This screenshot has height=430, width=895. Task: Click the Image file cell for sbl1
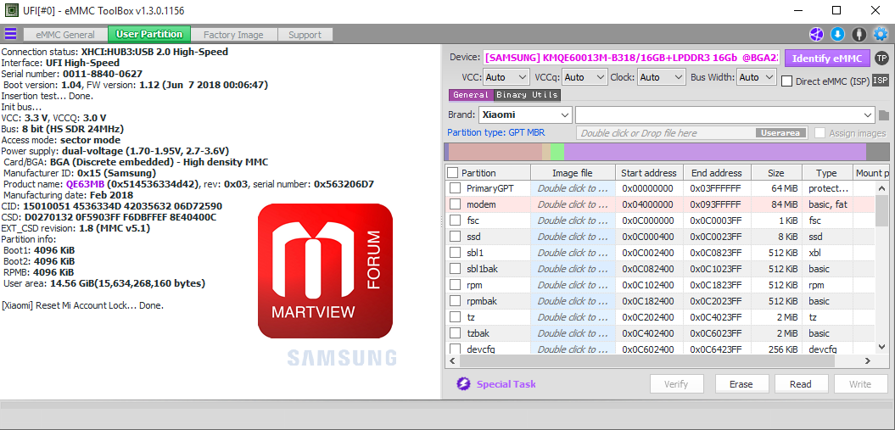573,253
